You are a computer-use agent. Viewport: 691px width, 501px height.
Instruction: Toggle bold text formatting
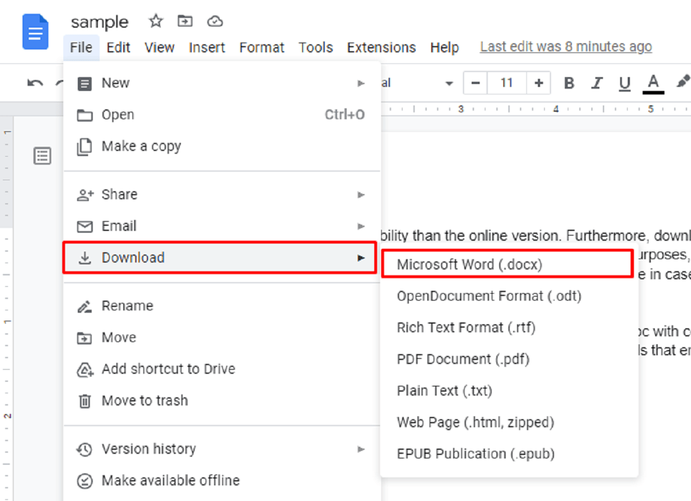coord(569,83)
